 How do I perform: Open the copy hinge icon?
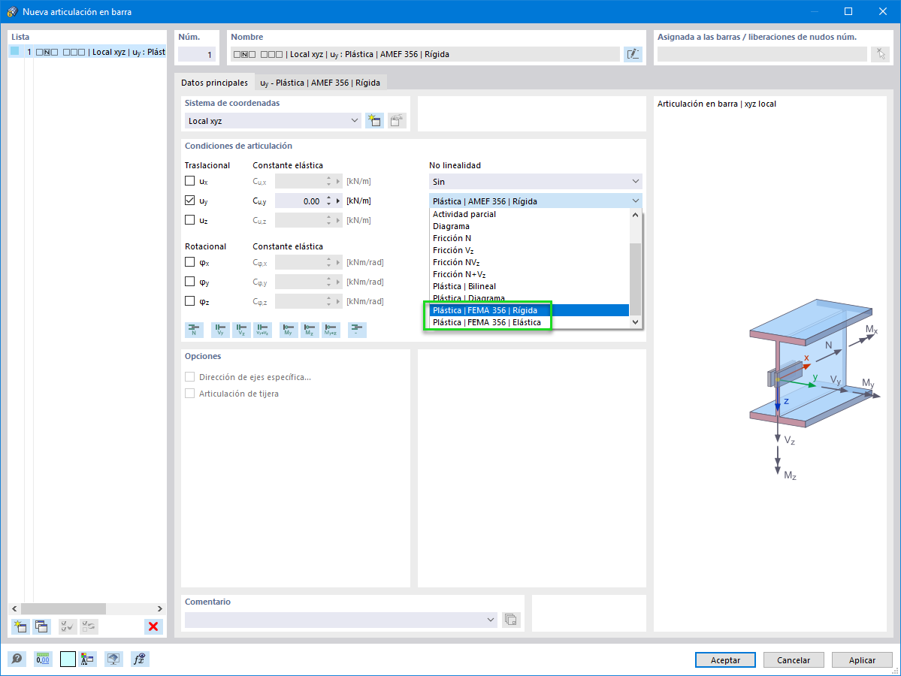tap(41, 626)
